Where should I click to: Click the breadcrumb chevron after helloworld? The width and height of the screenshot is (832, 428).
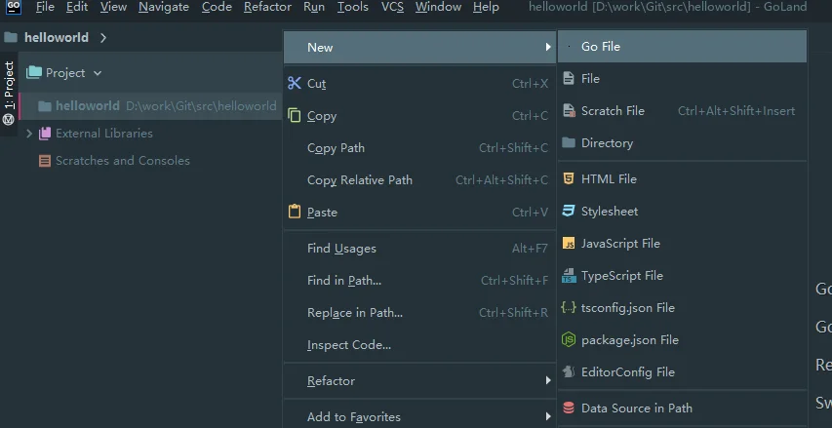pyautogui.click(x=103, y=38)
